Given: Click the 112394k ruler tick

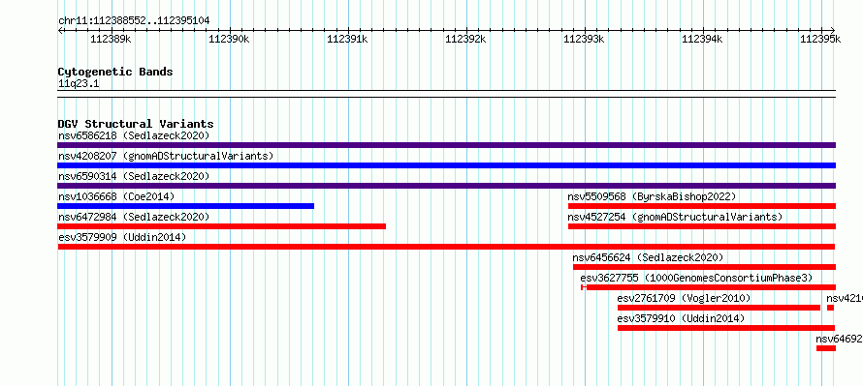Looking at the screenshot, I should tap(703, 39).
